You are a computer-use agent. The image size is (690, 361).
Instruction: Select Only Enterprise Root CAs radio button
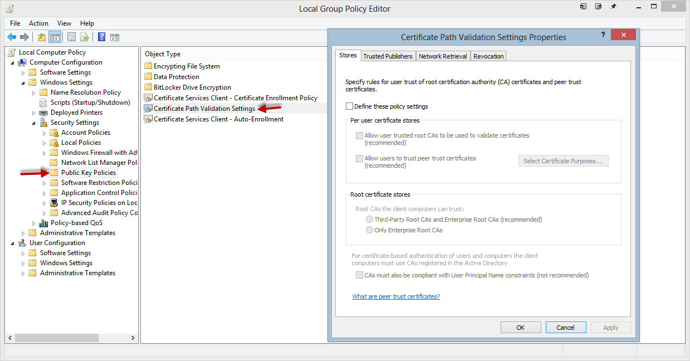coord(369,230)
